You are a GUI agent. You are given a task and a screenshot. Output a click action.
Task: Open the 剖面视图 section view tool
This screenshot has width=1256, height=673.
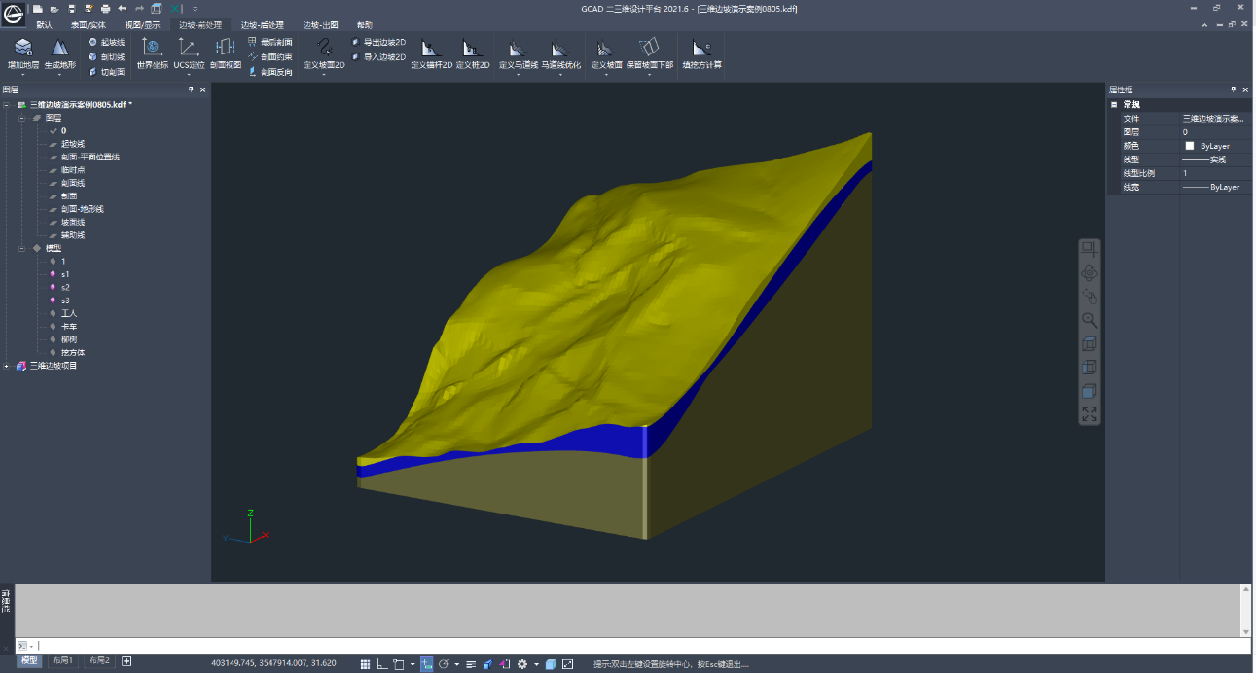pyautogui.click(x=226, y=52)
